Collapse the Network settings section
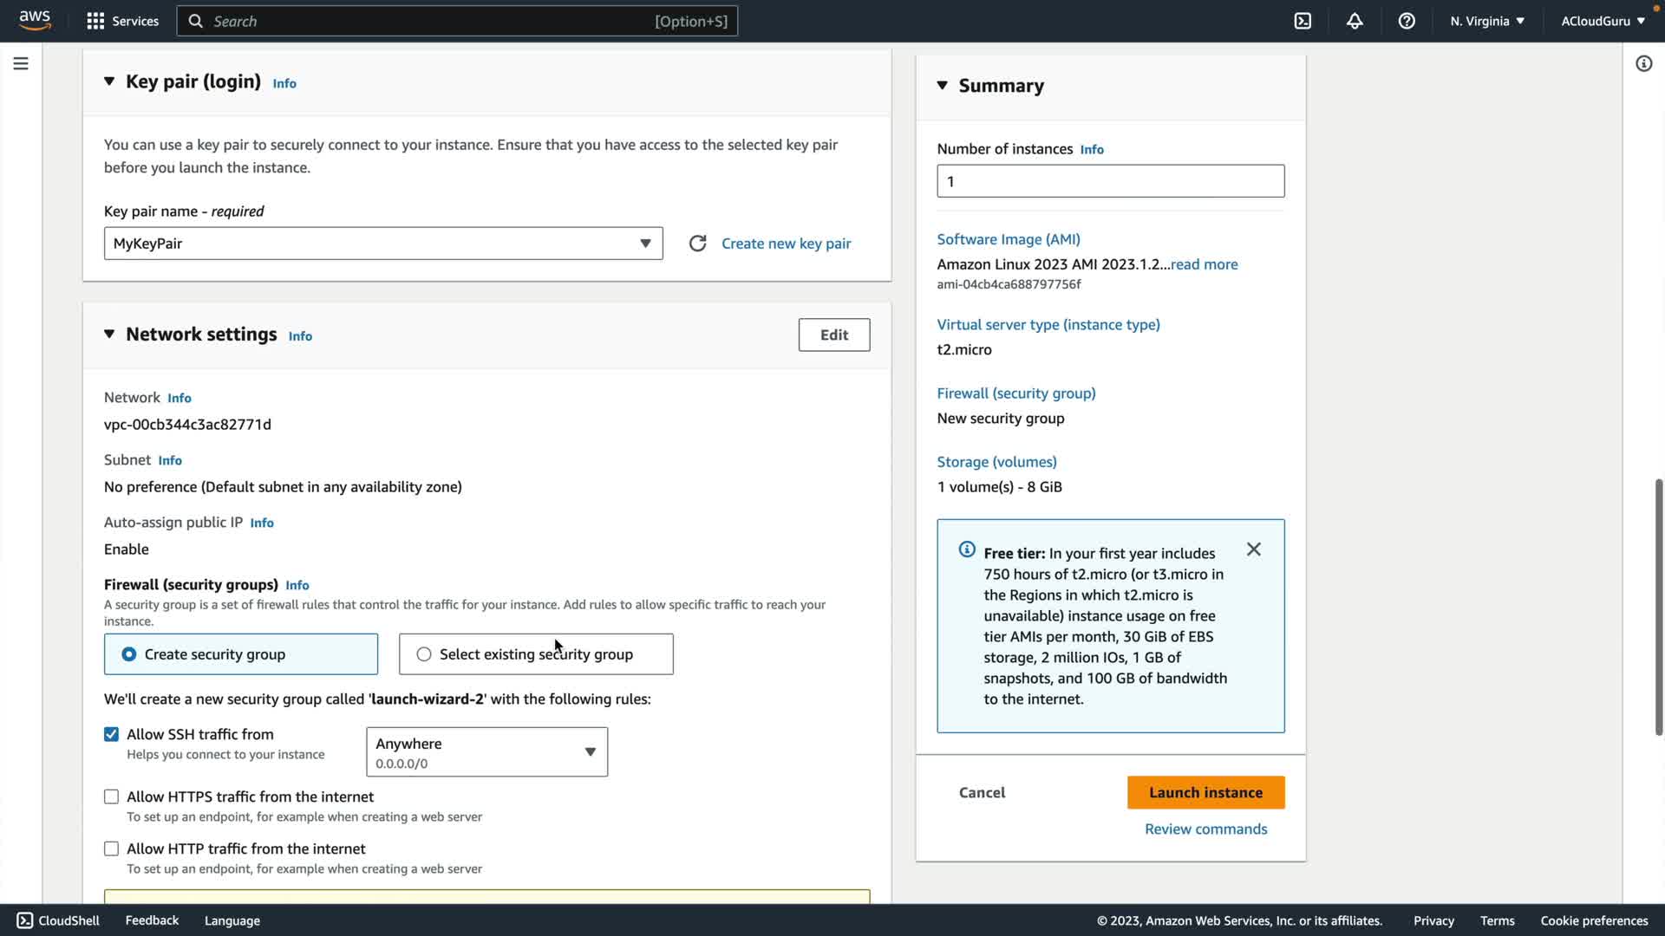The height and width of the screenshot is (936, 1665). coord(109,335)
